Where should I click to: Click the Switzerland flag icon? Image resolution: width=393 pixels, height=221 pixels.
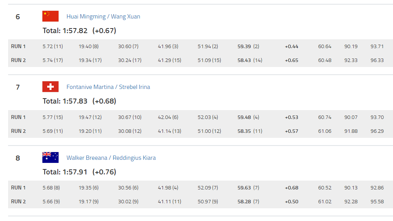[x=50, y=87]
